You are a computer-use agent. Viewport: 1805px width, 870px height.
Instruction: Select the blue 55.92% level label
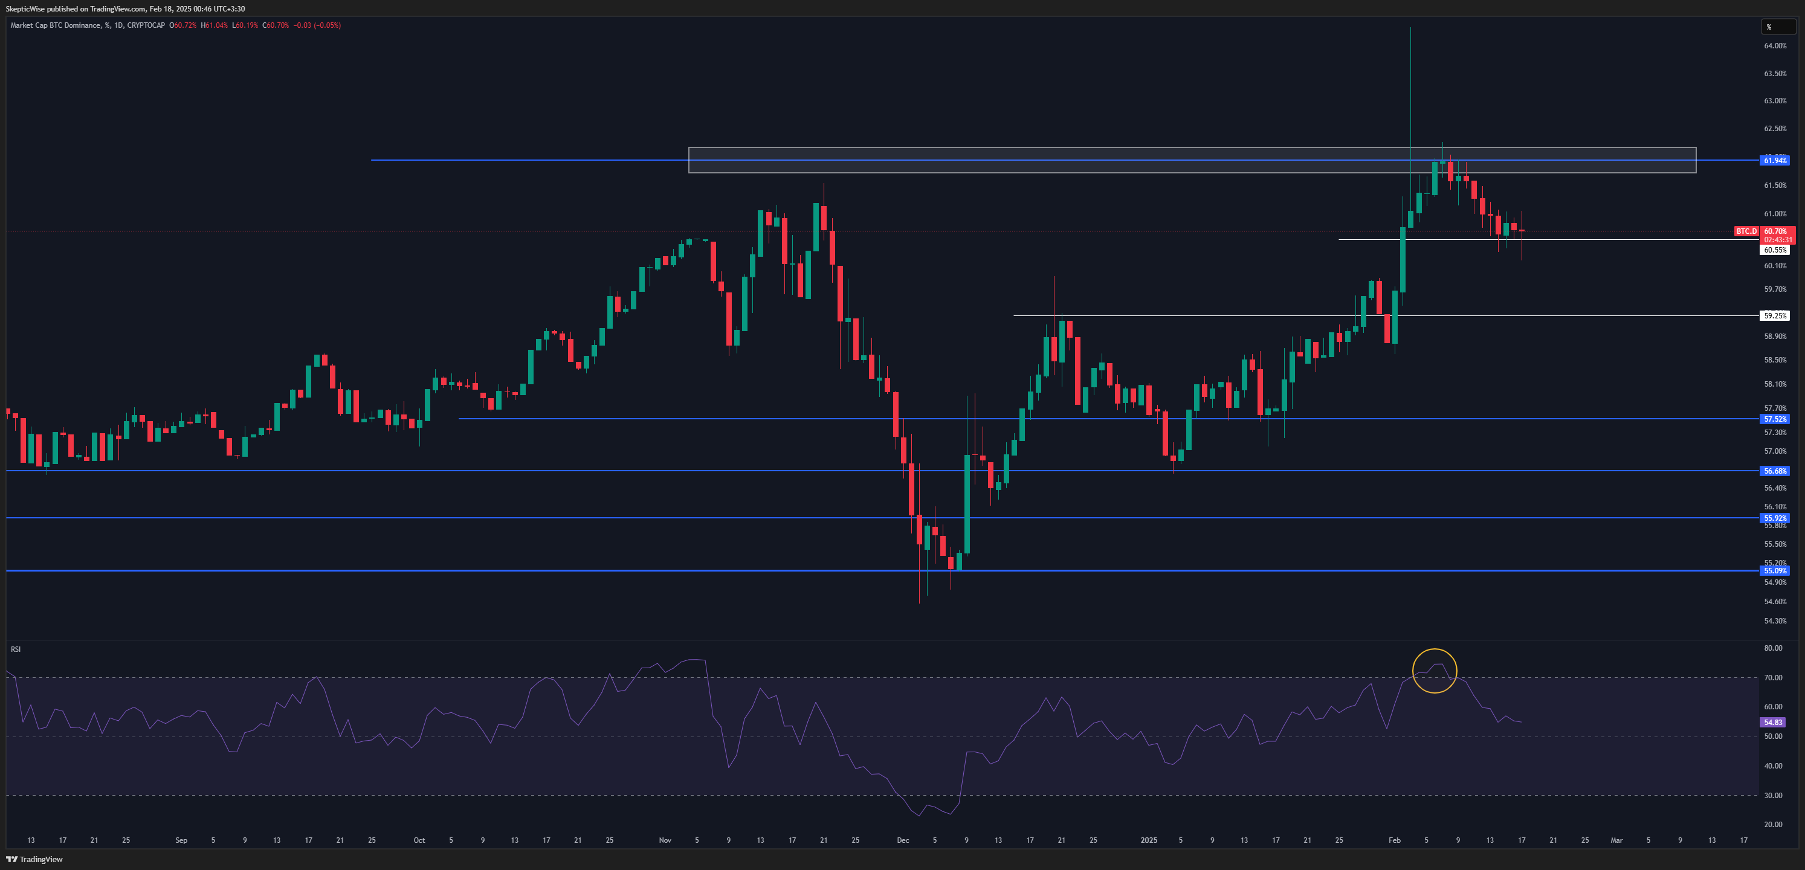[1775, 518]
